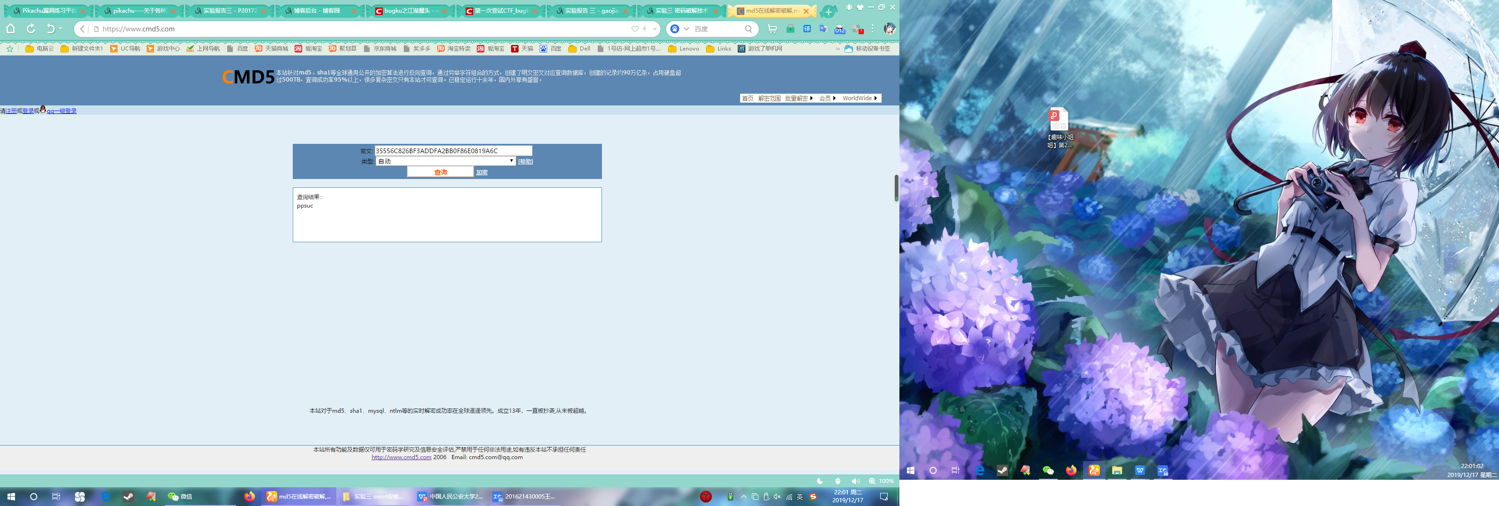Screen dimensions: 1499x506
Task: Toggle the bookmark star icon on bookmarks bar
Action: (x=10, y=49)
